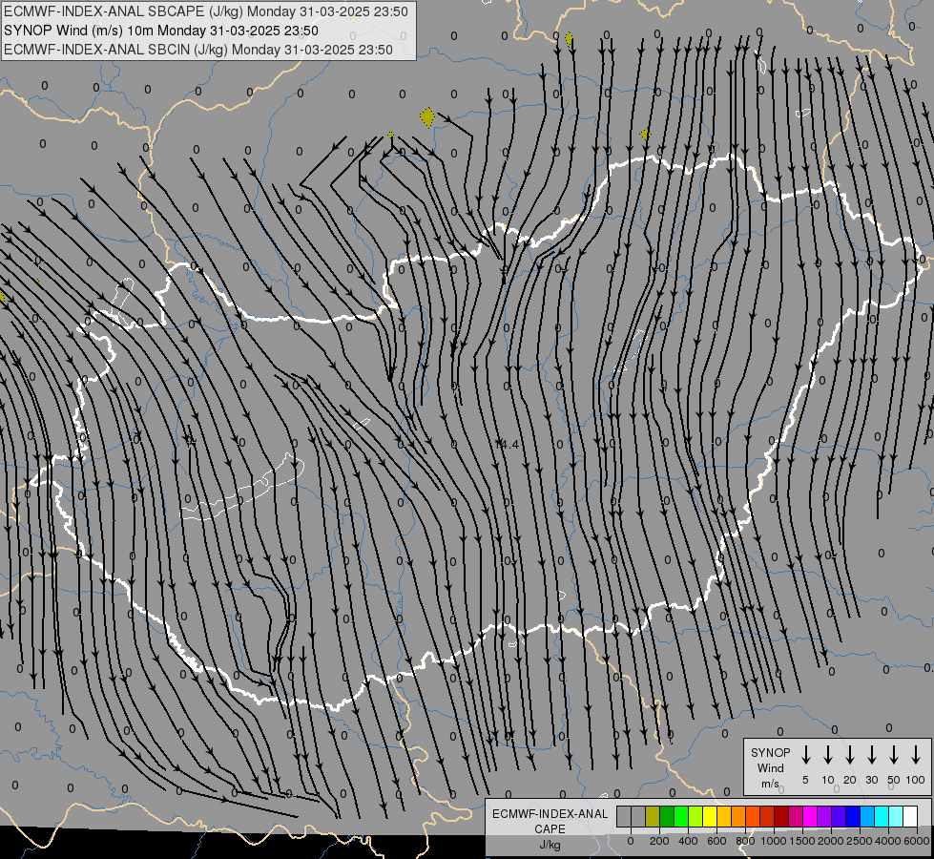Click the wind legend arrow above 10
The height and width of the screenshot is (859, 934).
coord(828,755)
